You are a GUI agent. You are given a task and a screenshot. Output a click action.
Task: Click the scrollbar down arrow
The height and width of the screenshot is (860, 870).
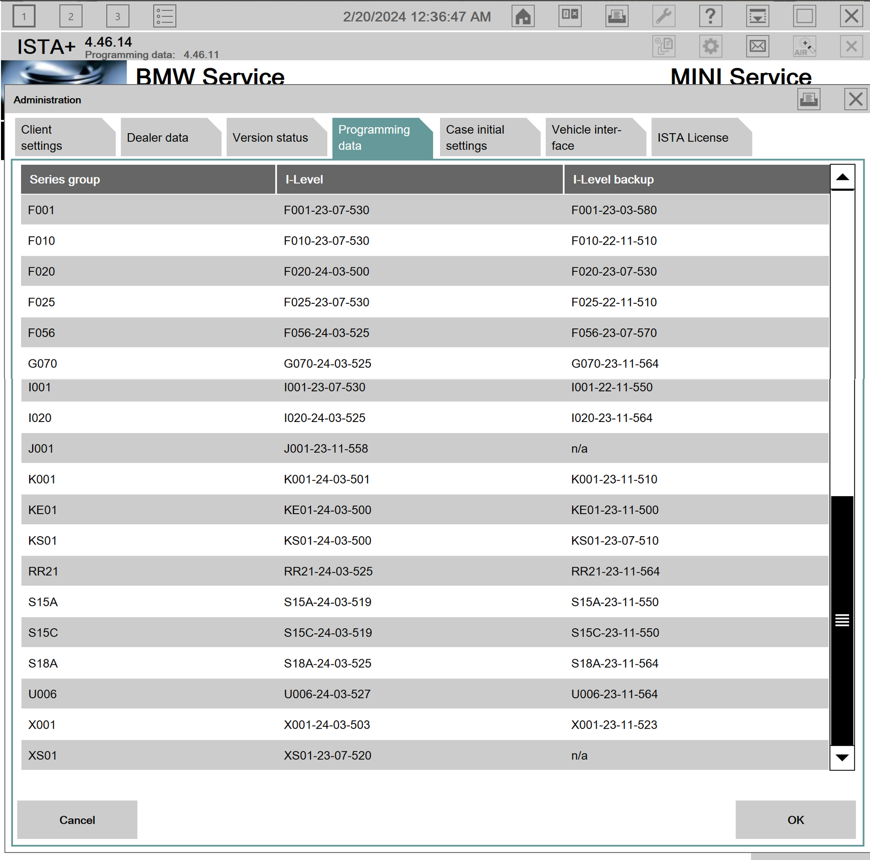tap(842, 758)
